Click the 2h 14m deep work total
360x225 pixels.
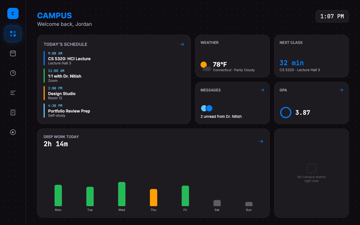(x=56, y=144)
